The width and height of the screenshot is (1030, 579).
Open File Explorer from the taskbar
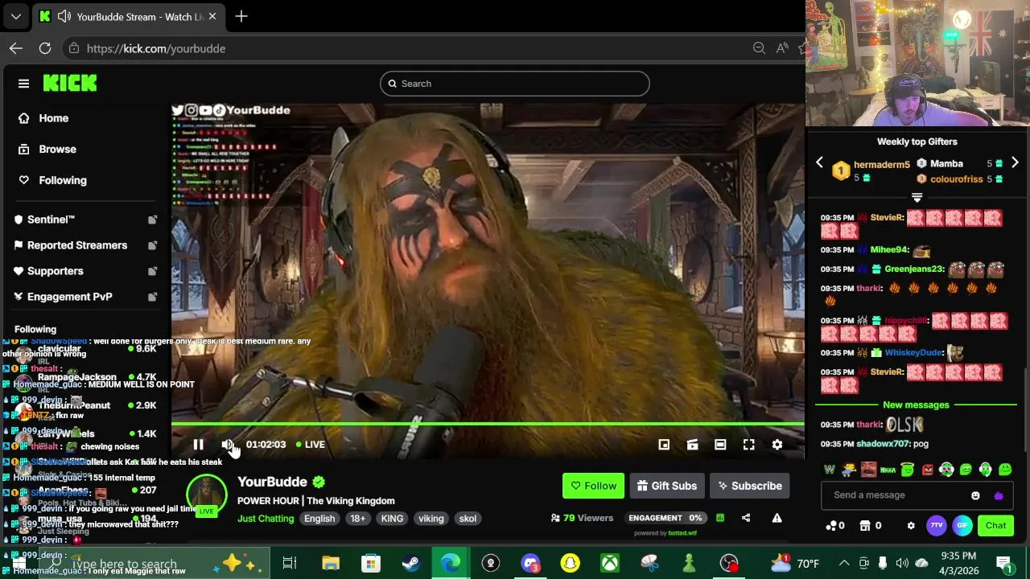pyautogui.click(x=331, y=564)
